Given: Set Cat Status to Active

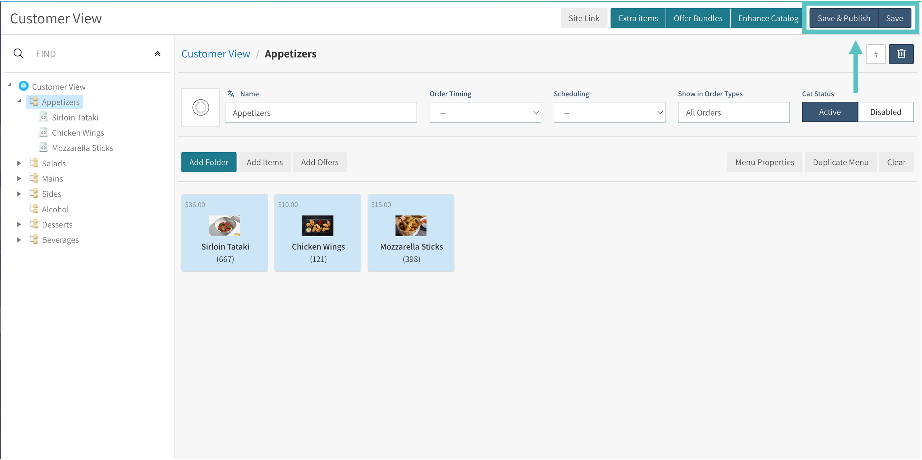Looking at the screenshot, I should tap(829, 112).
